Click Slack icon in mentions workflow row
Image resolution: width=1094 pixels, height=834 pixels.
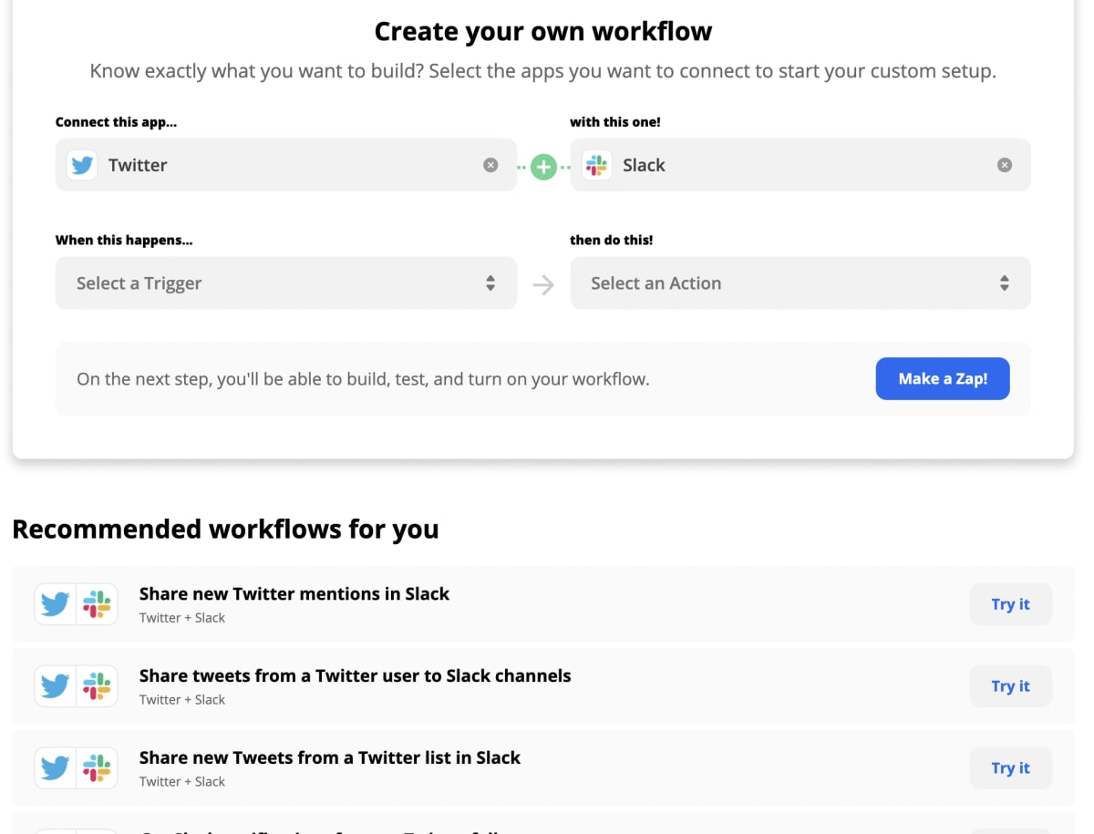[x=97, y=604]
